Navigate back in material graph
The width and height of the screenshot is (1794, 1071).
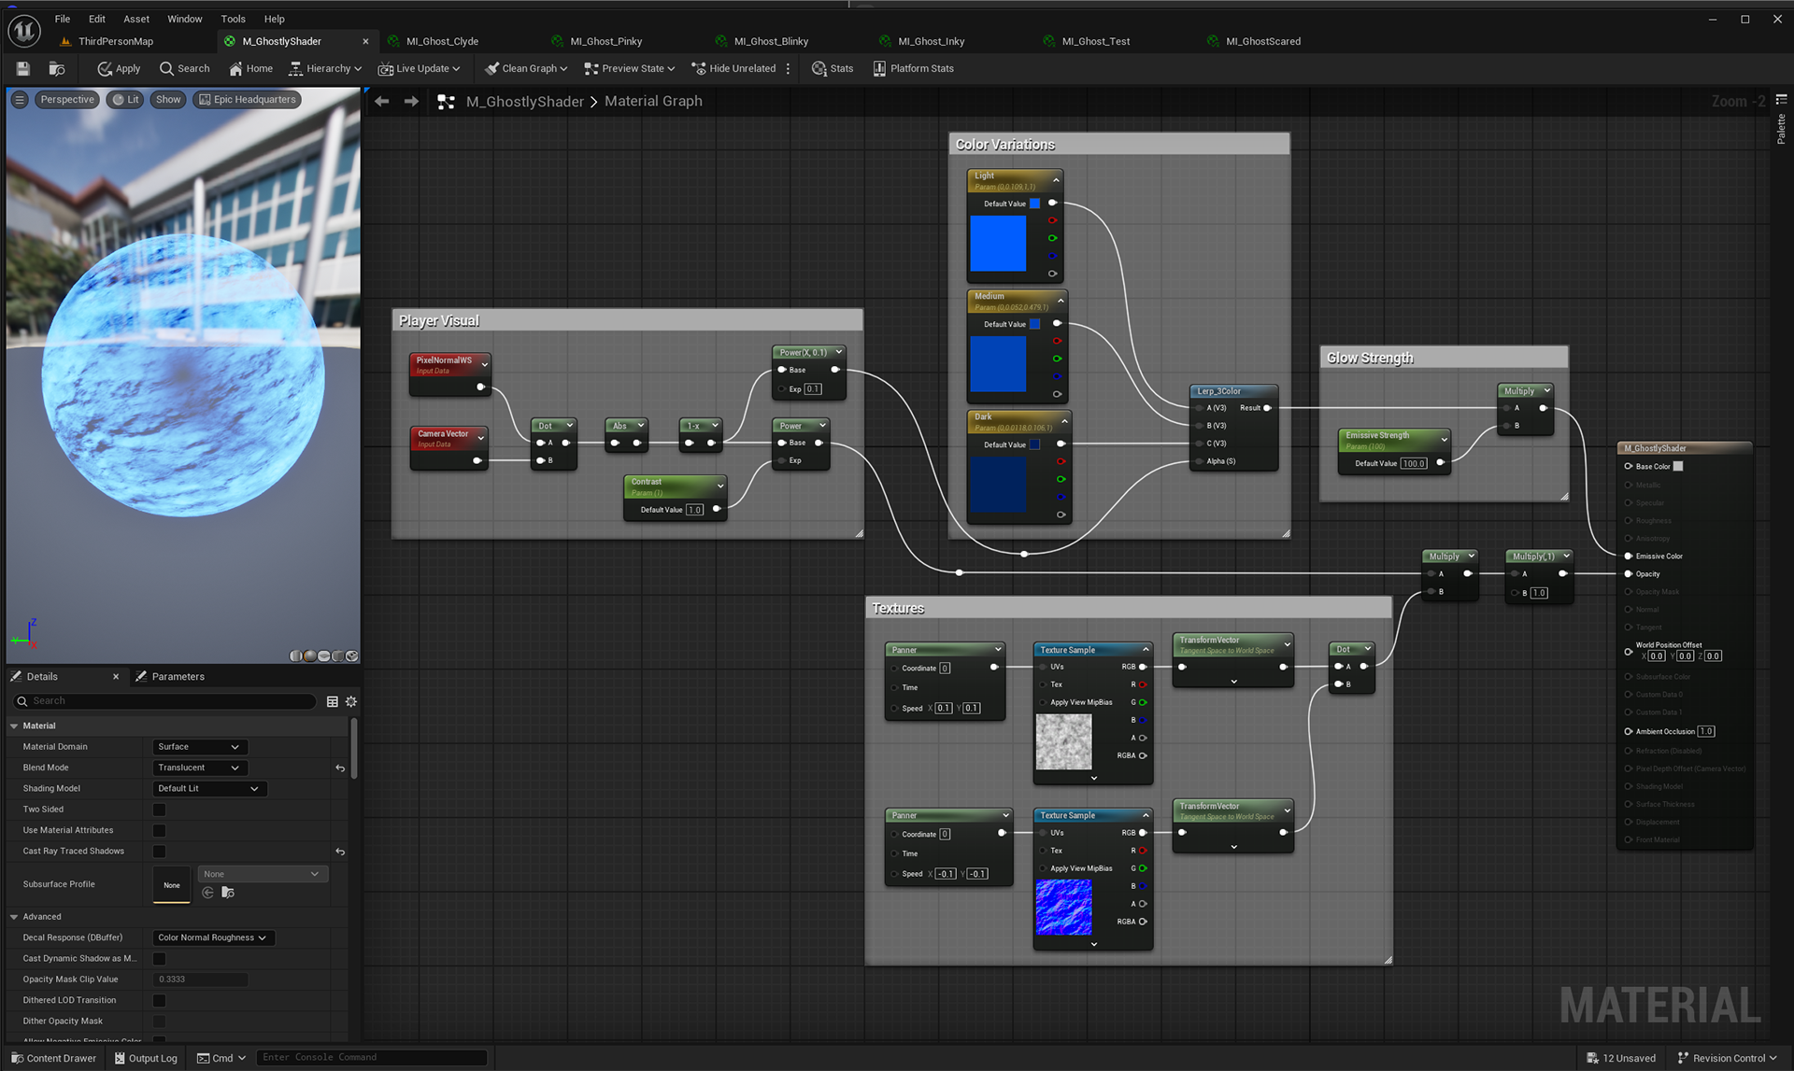pyautogui.click(x=382, y=101)
